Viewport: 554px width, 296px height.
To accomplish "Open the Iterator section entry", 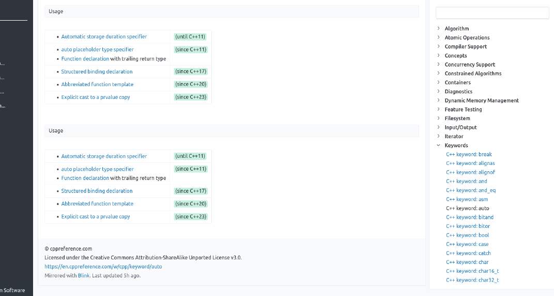I will click(454, 136).
